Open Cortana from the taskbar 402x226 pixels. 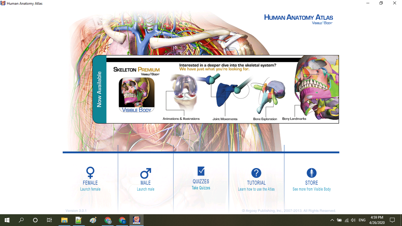click(35, 220)
